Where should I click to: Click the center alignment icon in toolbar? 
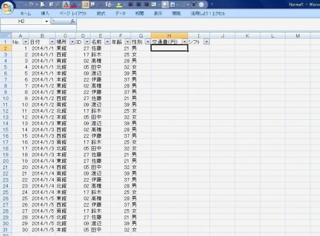[x=139, y=4]
